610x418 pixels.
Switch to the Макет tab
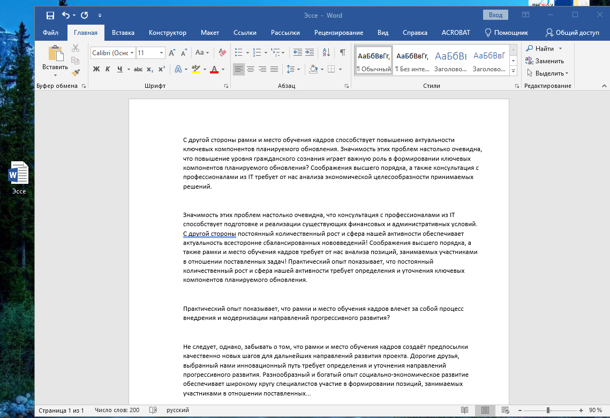tap(210, 33)
